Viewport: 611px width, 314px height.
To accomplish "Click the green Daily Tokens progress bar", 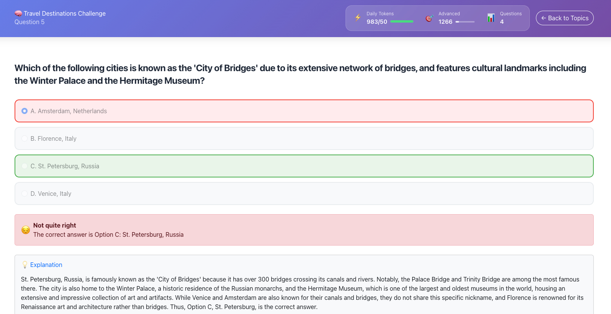I will (x=402, y=22).
